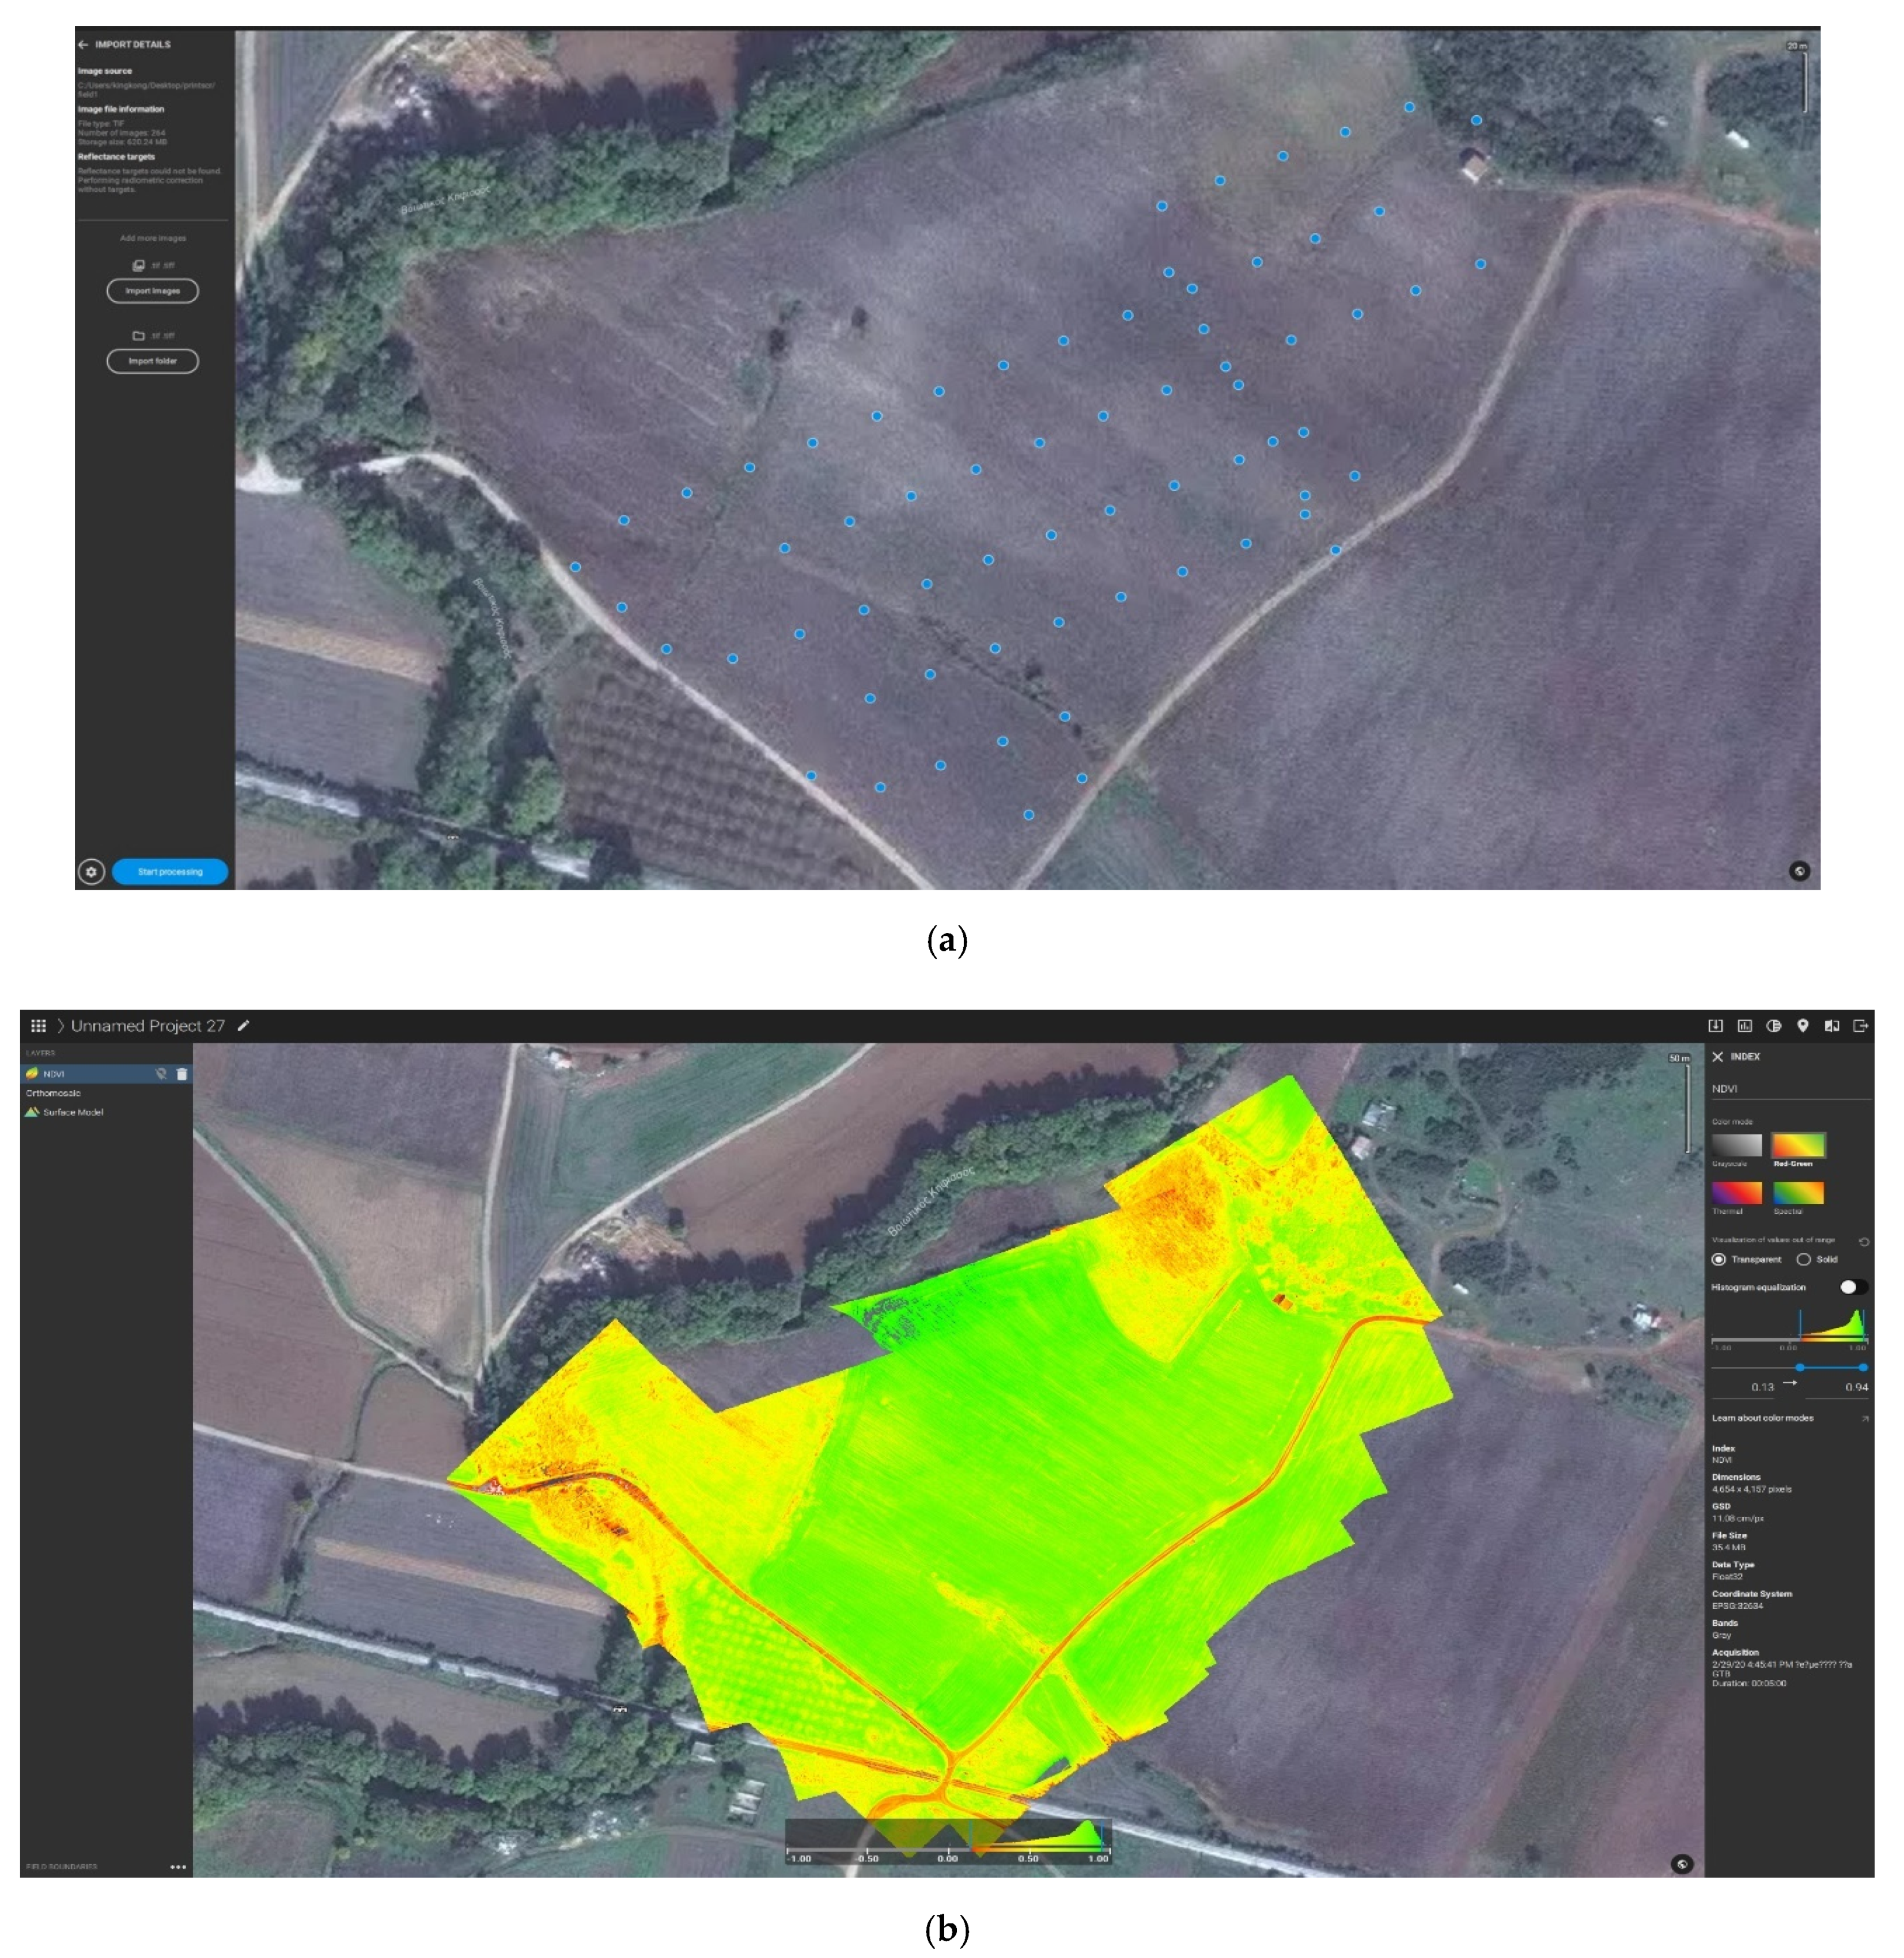Open the histogram chart toolbar icon
1904x1958 pixels.
(1745, 1026)
